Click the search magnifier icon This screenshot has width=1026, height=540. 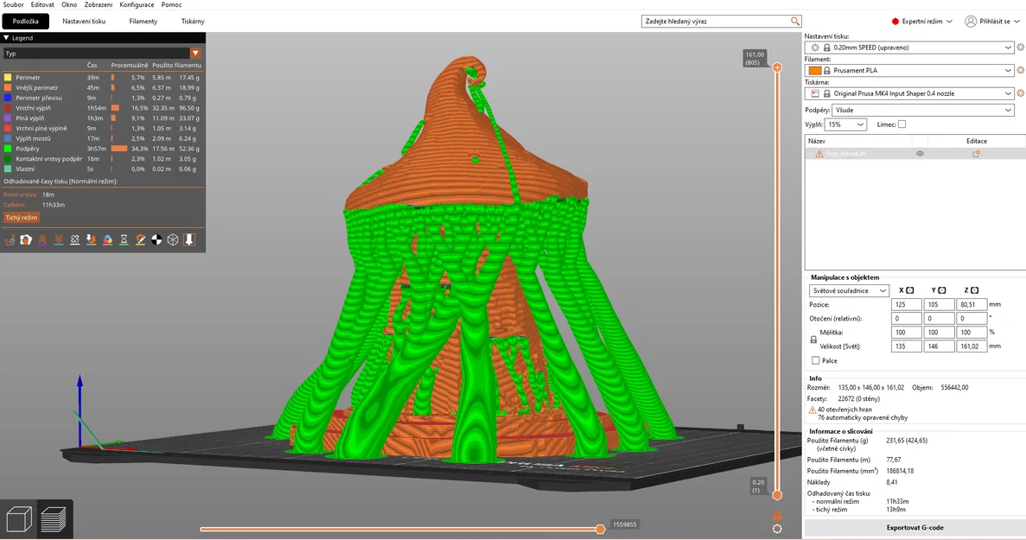coord(794,22)
